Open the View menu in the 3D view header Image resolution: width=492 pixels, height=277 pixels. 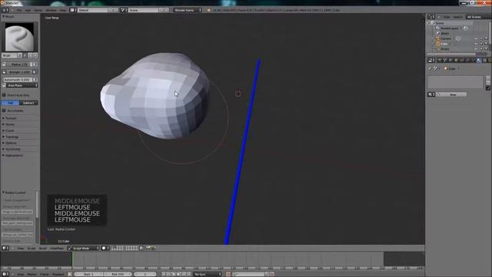[x=21, y=248]
